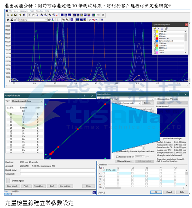Click the sort icon in Coefficients table corner
Image resolution: width=192 pixels, height=208 pixels.
(x=100, y=168)
